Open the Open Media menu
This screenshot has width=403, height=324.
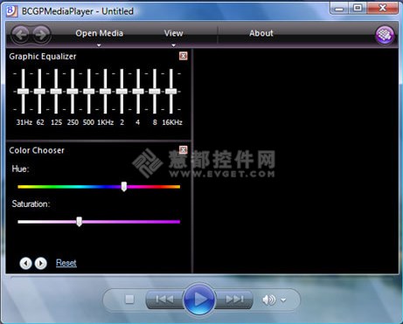tap(99, 33)
